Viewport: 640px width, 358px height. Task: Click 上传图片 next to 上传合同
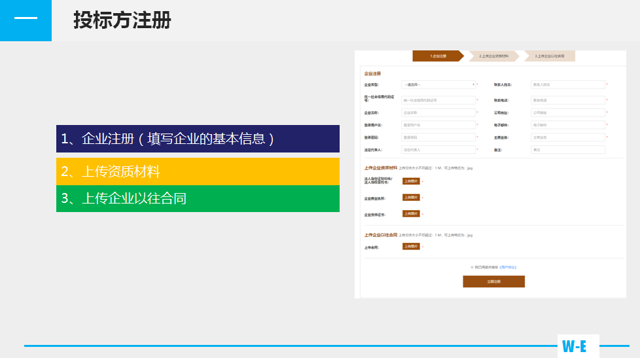(411, 247)
